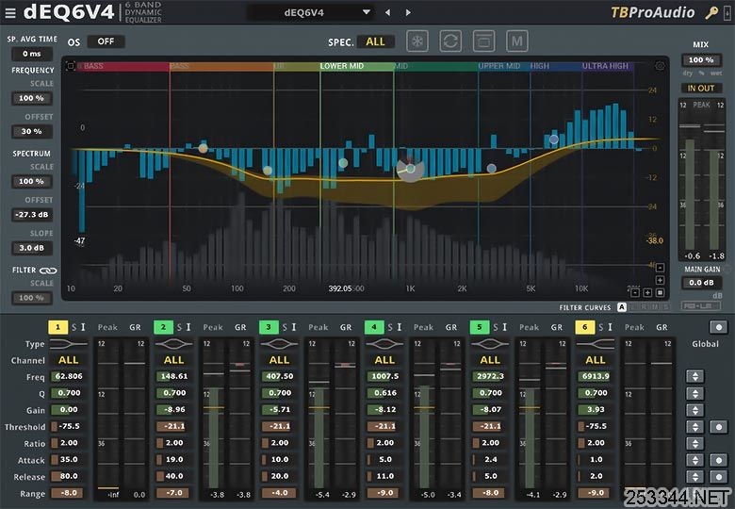735x509 pixels.
Task: Select band 3 bell filter type shape
Action: pos(279,344)
